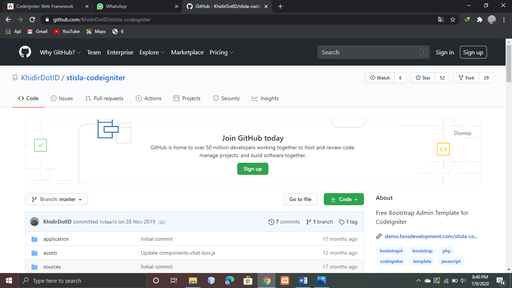Open Microsoft Store from the taskbar
512x288 pixels.
pyautogui.click(x=248, y=280)
